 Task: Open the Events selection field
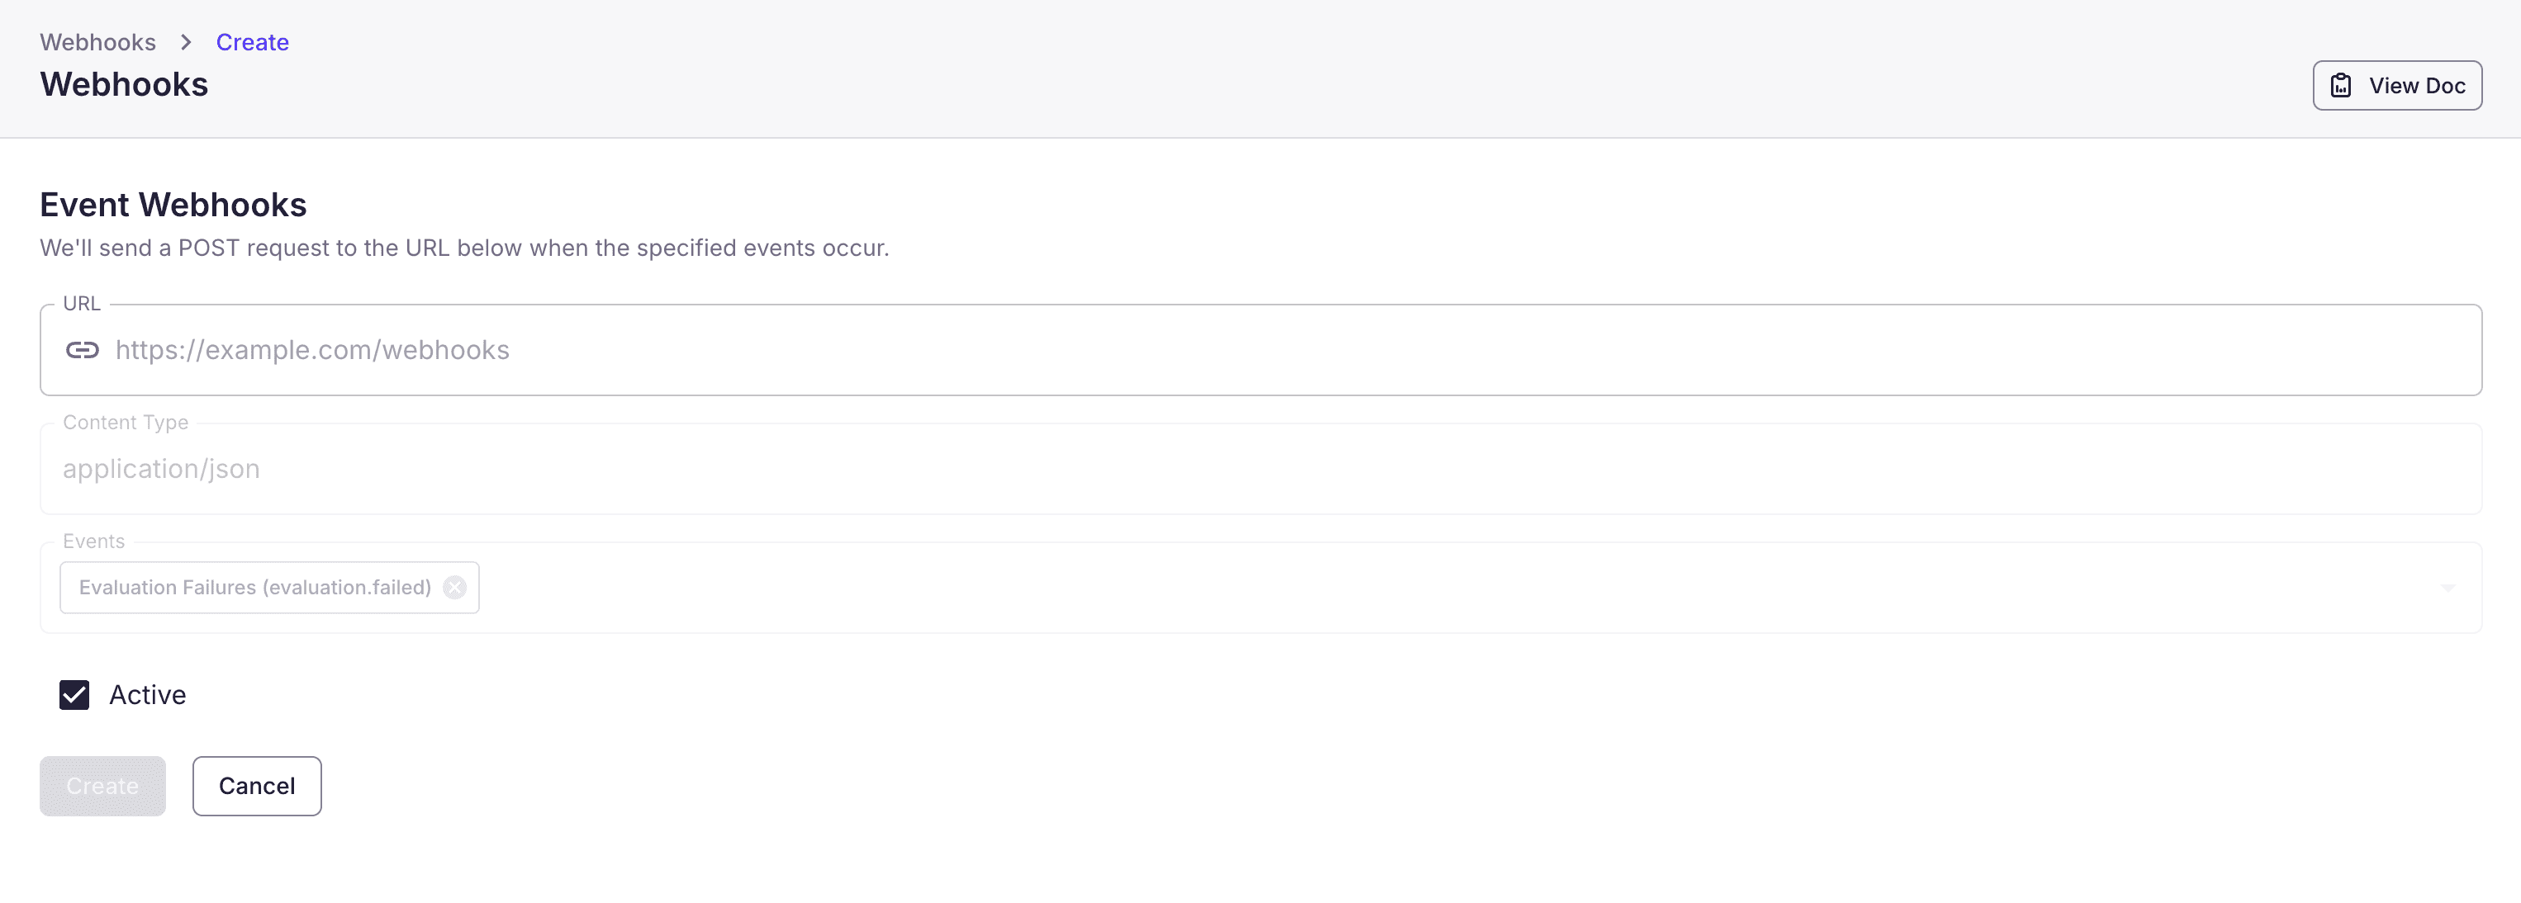(x=1370, y=588)
